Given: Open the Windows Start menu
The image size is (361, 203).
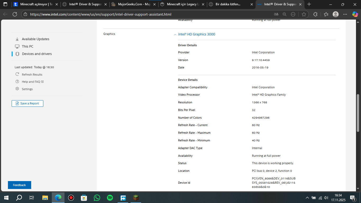Looking at the screenshot, I should coord(6,198).
